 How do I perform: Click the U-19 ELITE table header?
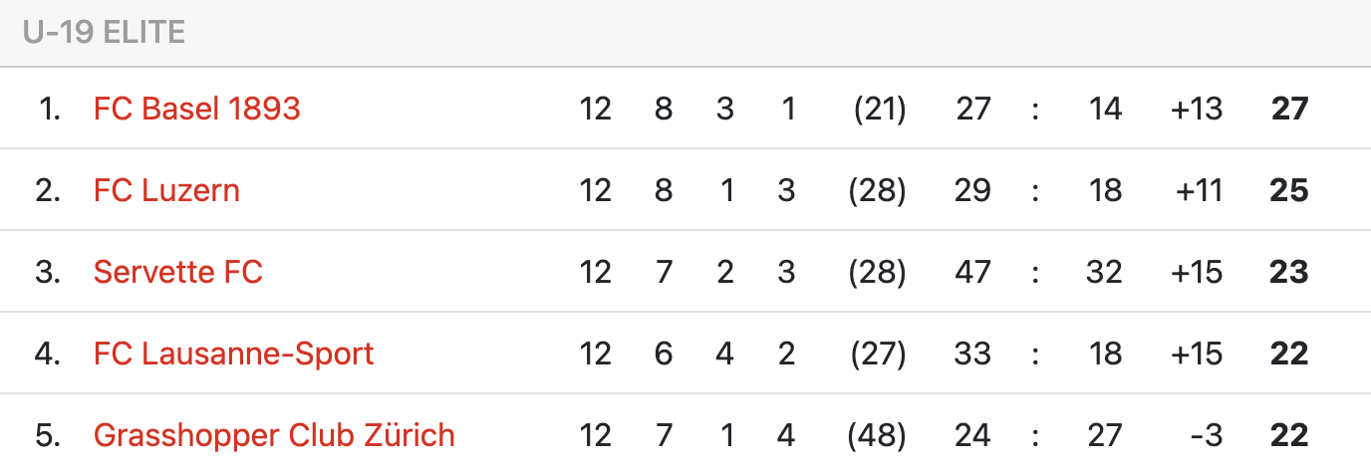pyautogui.click(x=105, y=33)
